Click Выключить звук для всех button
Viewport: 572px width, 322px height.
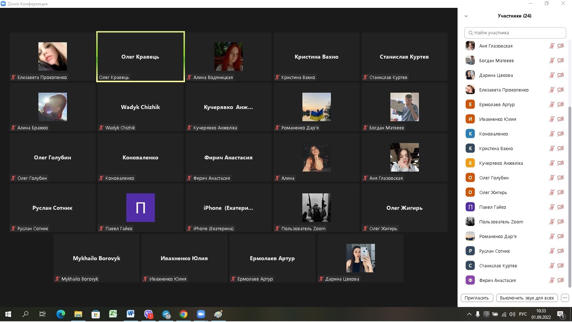point(527,298)
